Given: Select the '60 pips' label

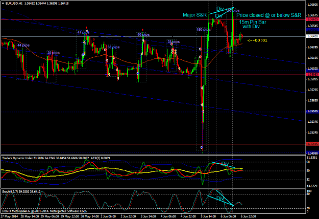Looking at the screenshot, I should [143, 35].
